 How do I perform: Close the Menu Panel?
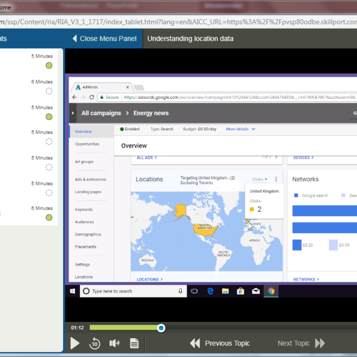104,38
